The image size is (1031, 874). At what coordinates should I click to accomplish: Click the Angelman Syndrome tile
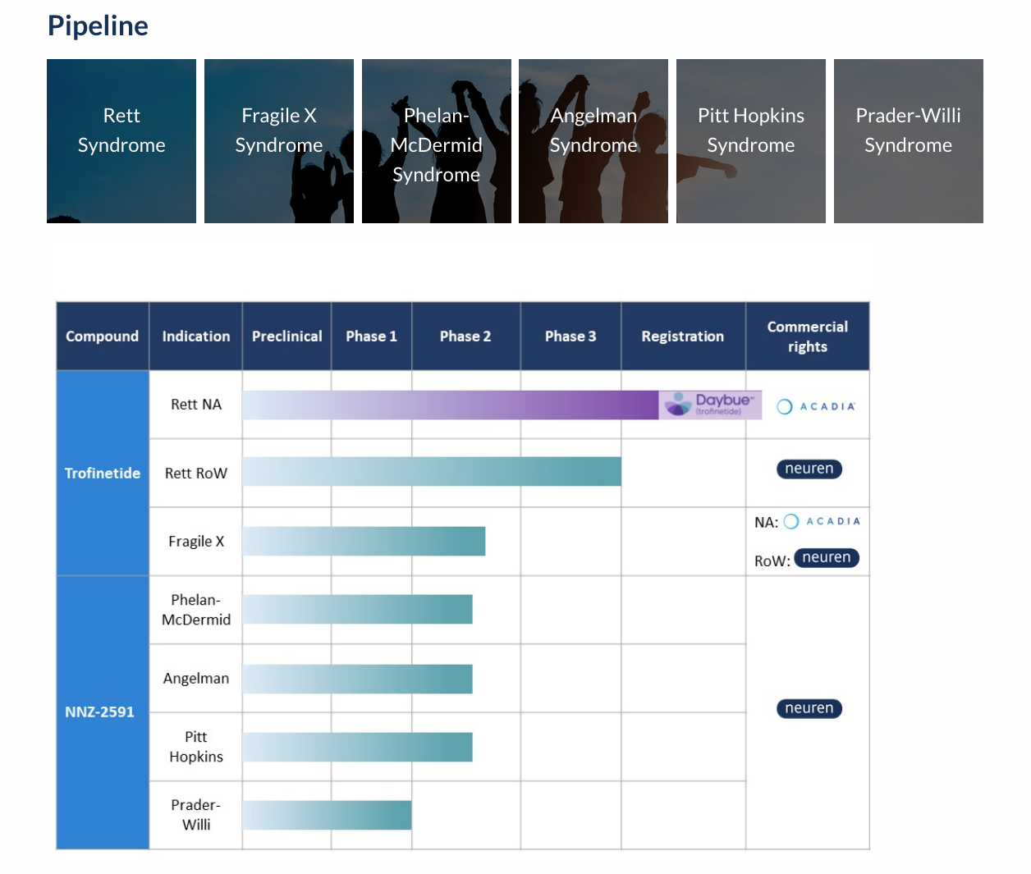593,141
